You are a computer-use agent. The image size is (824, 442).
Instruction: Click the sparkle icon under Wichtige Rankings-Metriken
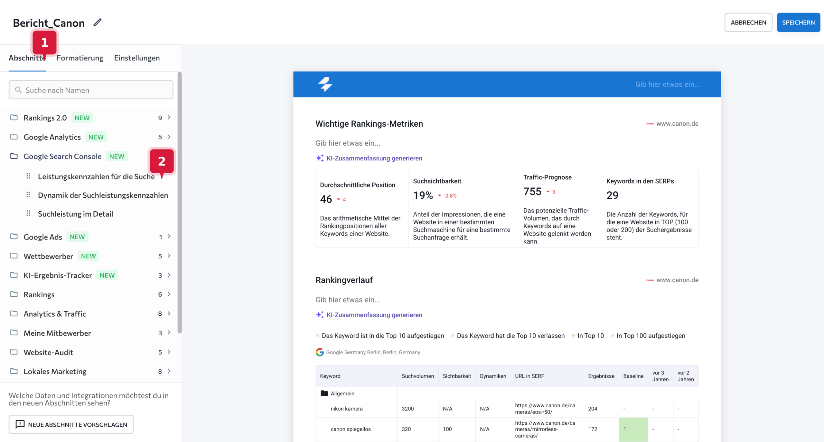[x=320, y=158]
